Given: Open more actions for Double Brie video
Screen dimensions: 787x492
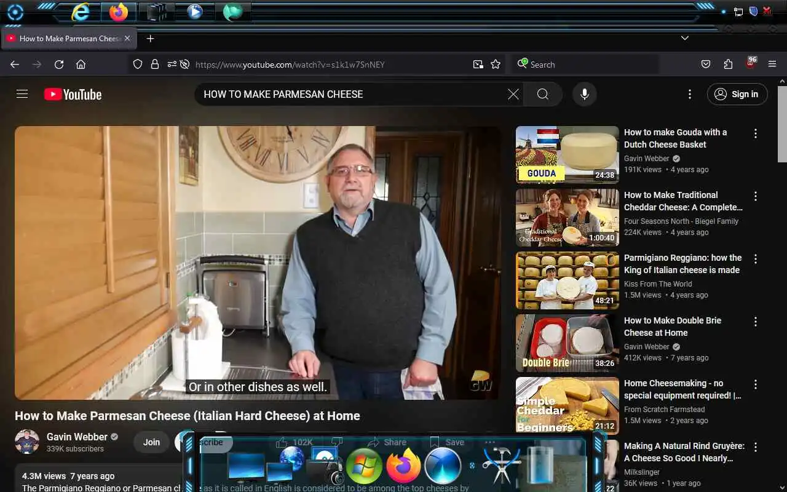Looking at the screenshot, I should [756, 322].
